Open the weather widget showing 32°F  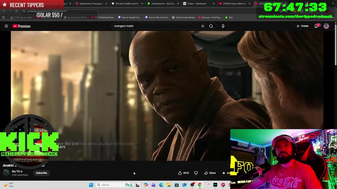pyautogui.click(x=8, y=185)
